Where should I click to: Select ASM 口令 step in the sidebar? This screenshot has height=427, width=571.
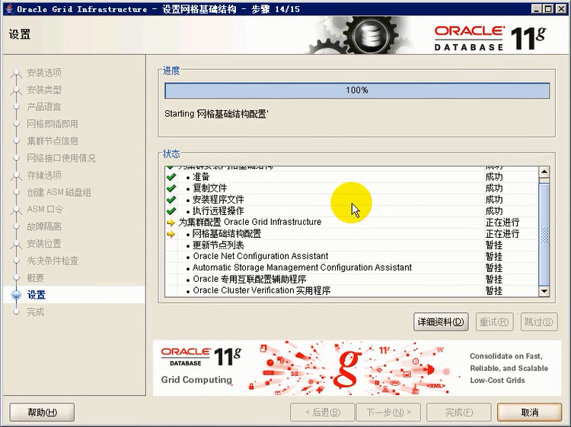pos(45,209)
